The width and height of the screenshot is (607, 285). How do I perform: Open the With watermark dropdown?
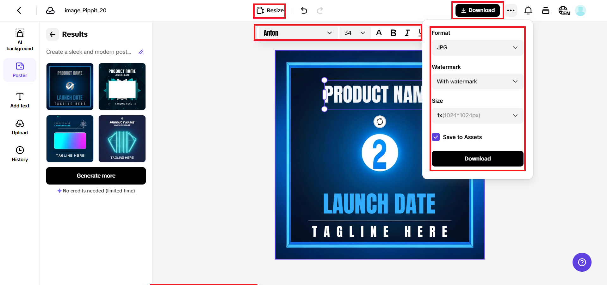pos(477,81)
